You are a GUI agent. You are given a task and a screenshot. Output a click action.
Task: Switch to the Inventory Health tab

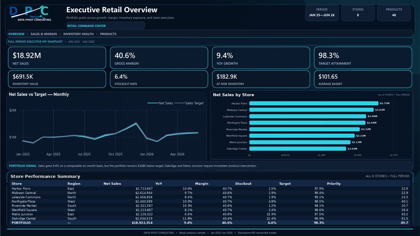coord(78,34)
